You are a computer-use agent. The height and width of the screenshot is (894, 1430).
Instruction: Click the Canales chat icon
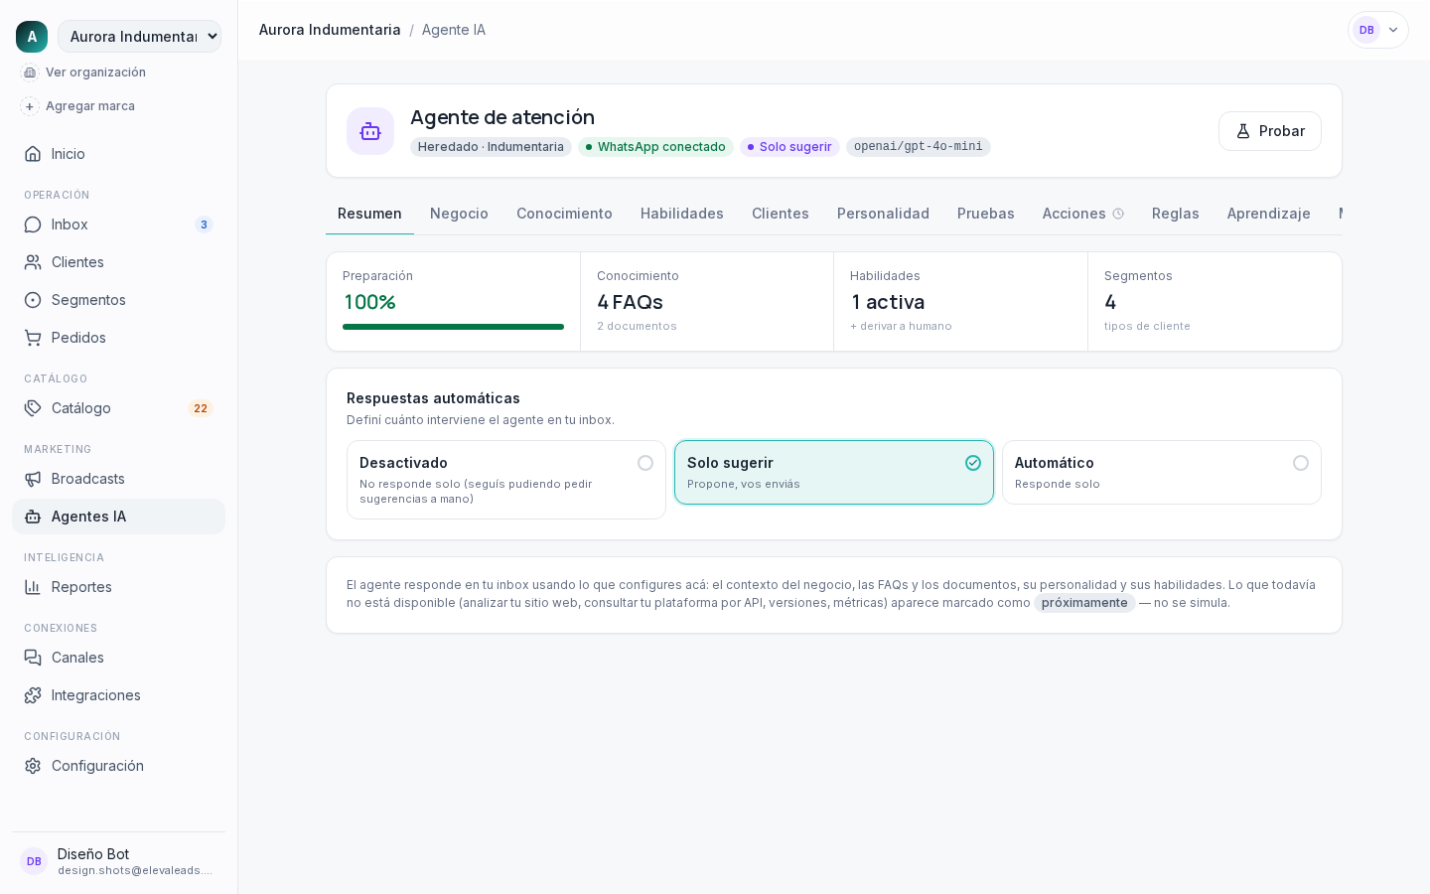[x=33, y=658]
